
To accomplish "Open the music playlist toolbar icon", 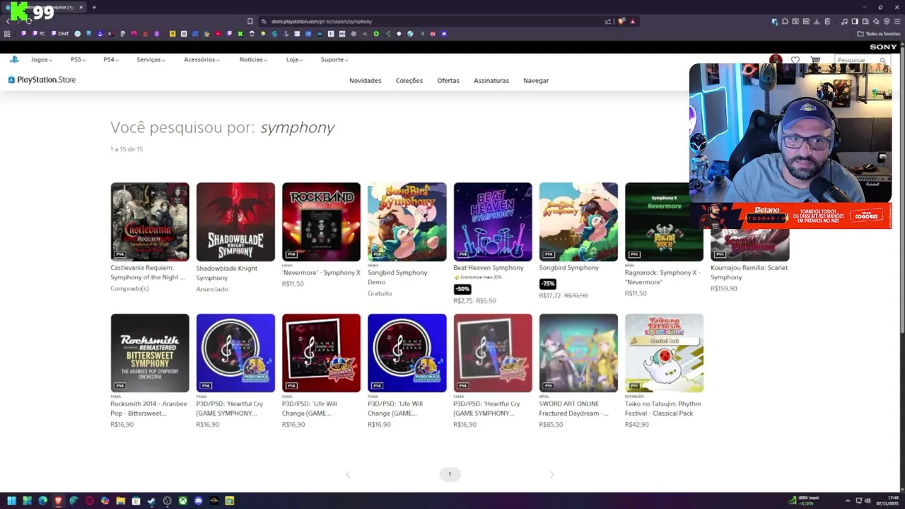I will click(x=844, y=21).
